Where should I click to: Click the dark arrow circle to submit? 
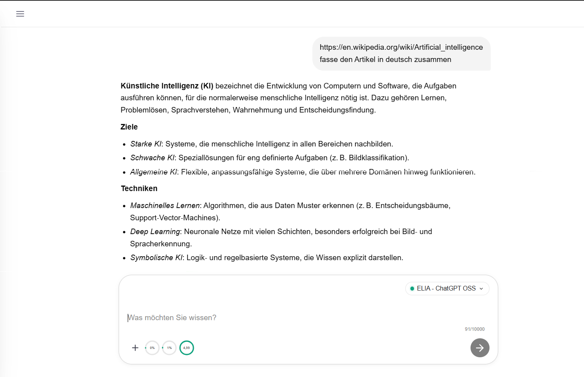[x=480, y=348]
